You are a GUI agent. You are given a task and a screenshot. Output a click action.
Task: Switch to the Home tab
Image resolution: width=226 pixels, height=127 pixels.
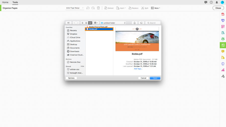(5, 2)
